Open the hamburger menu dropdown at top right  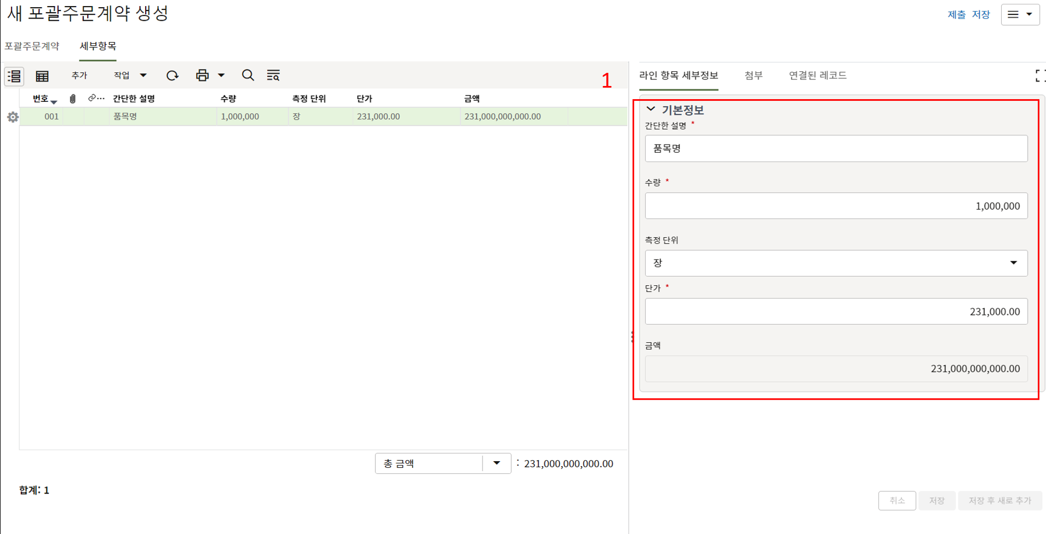click(x=1020, y=15)
